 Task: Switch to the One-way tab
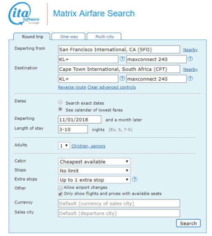click(69, 36)
